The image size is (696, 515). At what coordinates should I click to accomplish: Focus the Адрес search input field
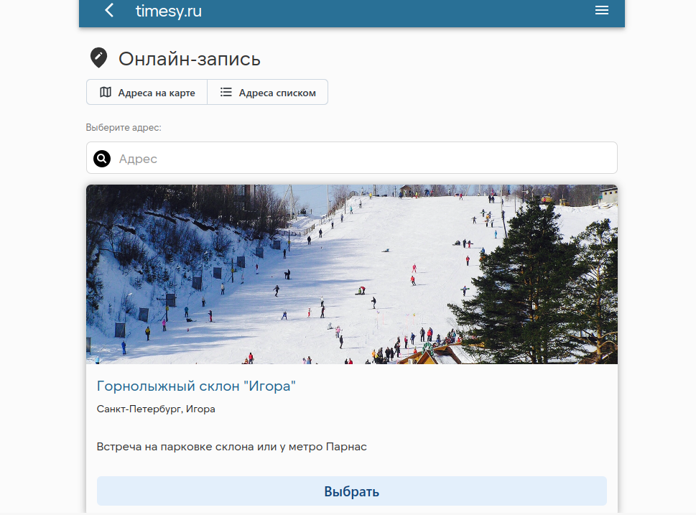point(359,158)
